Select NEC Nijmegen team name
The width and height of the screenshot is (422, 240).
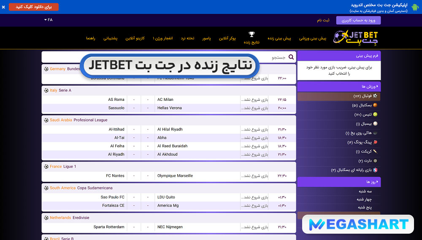click(170, 227)
